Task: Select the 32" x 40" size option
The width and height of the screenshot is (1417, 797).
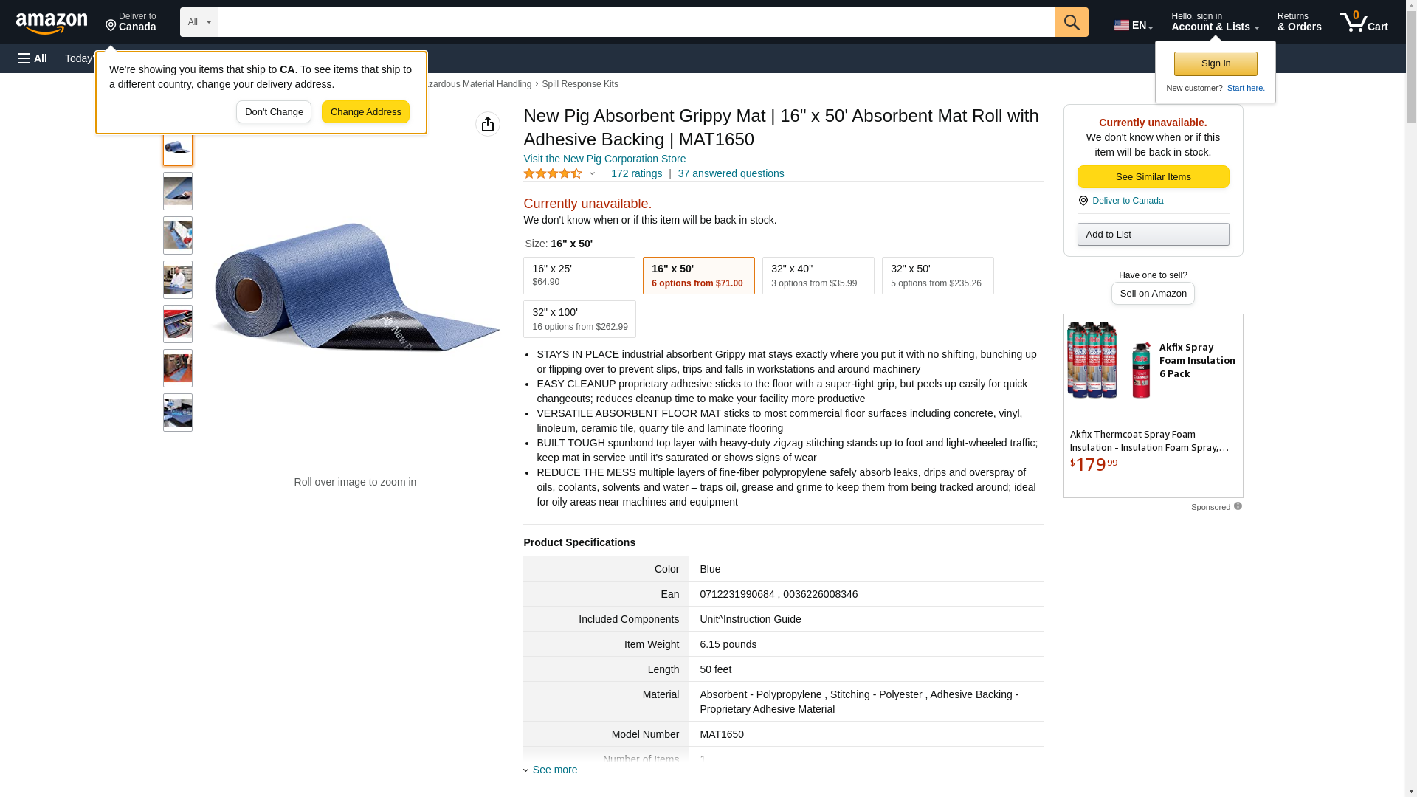Action: pyautogui.click(x=818, y=275)
